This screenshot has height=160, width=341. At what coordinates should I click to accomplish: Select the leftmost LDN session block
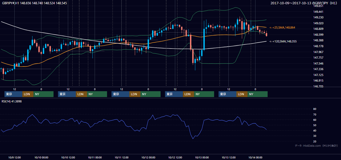[28, 94]
